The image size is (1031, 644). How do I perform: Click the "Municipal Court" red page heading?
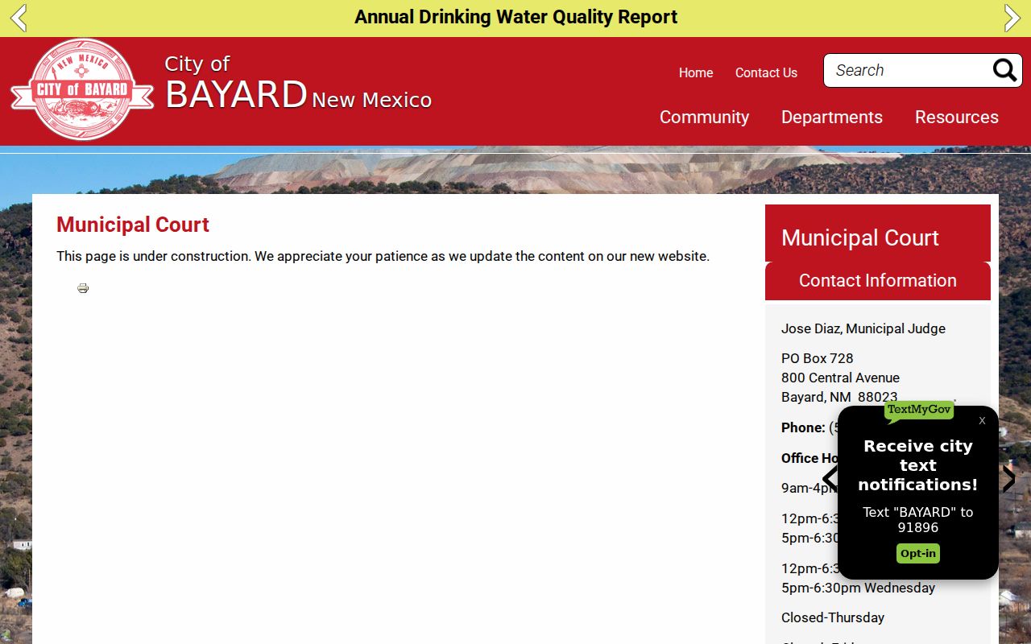[133, 225]
